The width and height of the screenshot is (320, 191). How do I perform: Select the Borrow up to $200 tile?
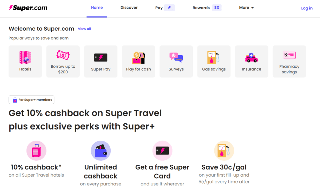(x=63, y=61)
